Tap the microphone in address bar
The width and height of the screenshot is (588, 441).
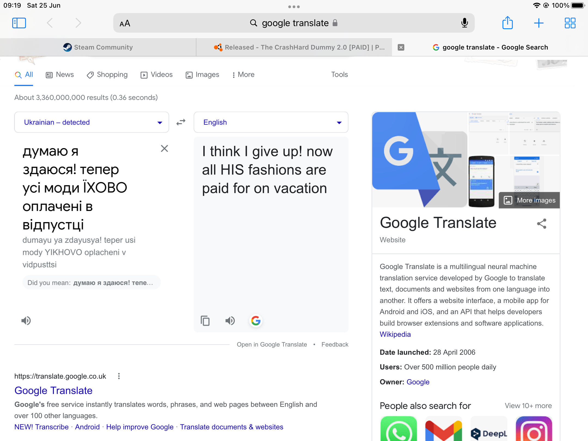pos(464,23)
